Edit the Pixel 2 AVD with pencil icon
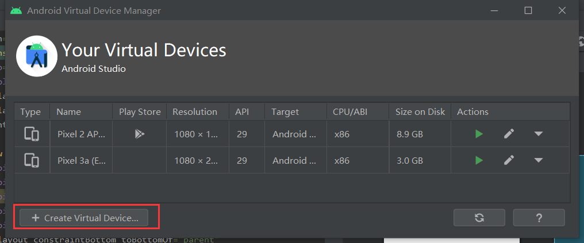Image resolution: width=584 pixels, height=243 pixels. (x=509, y=134)
